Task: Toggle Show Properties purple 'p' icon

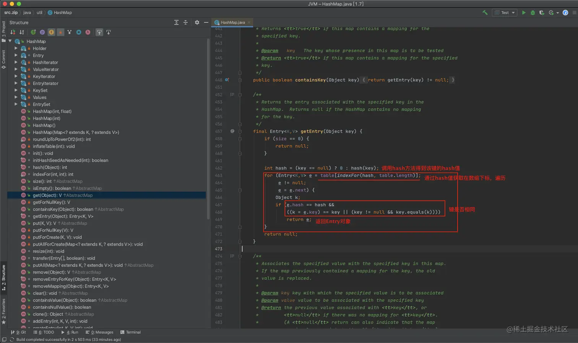Action: point(42,32)
